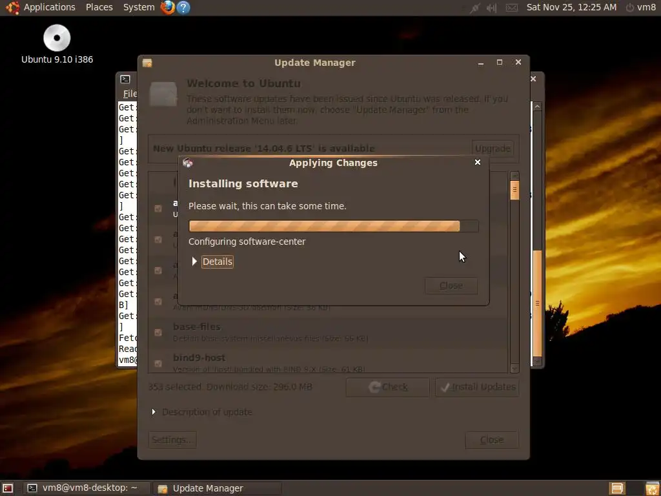Viewport: 661px width, 496px height.
Task: Click the clock showing Sat Nov 25
Action: (x=571, y=7)
